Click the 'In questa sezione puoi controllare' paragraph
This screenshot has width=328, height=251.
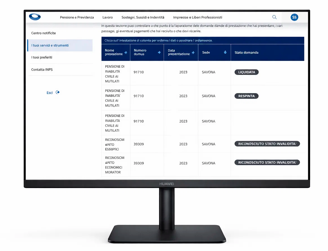[192, 29]
